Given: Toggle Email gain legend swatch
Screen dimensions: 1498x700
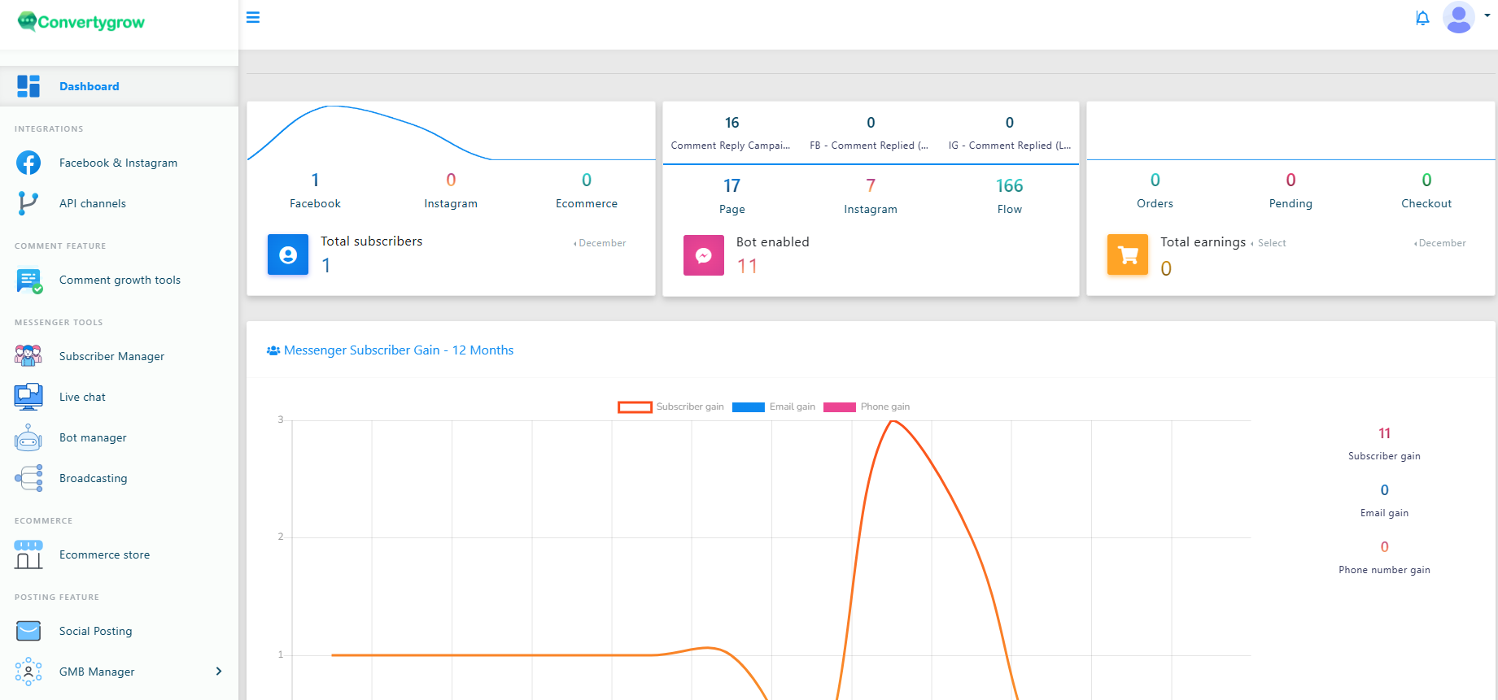Looking at the screenshot, I should (x=749, y=407).
